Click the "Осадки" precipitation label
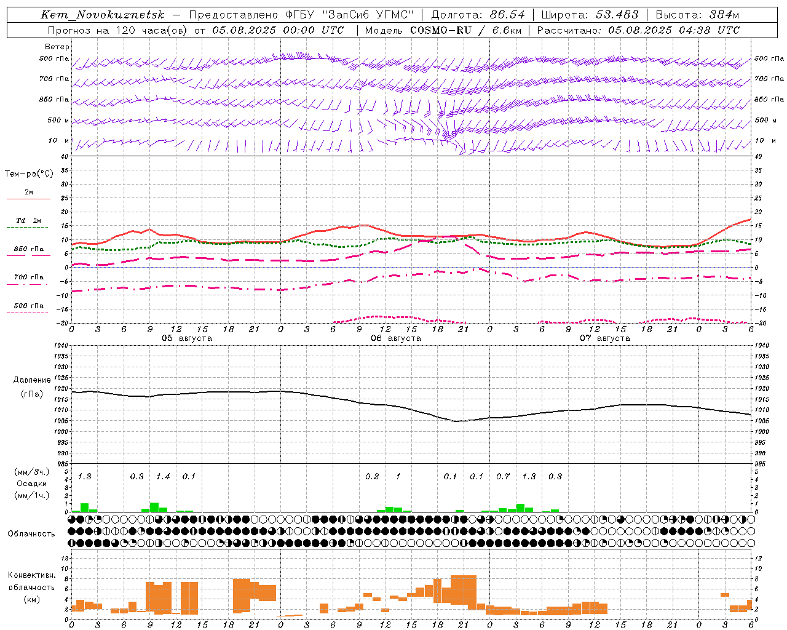The height and width of the screenshot is (630, 787). point(31,484)
